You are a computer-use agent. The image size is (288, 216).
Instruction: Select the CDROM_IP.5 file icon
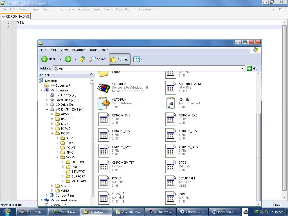(104, 135)
